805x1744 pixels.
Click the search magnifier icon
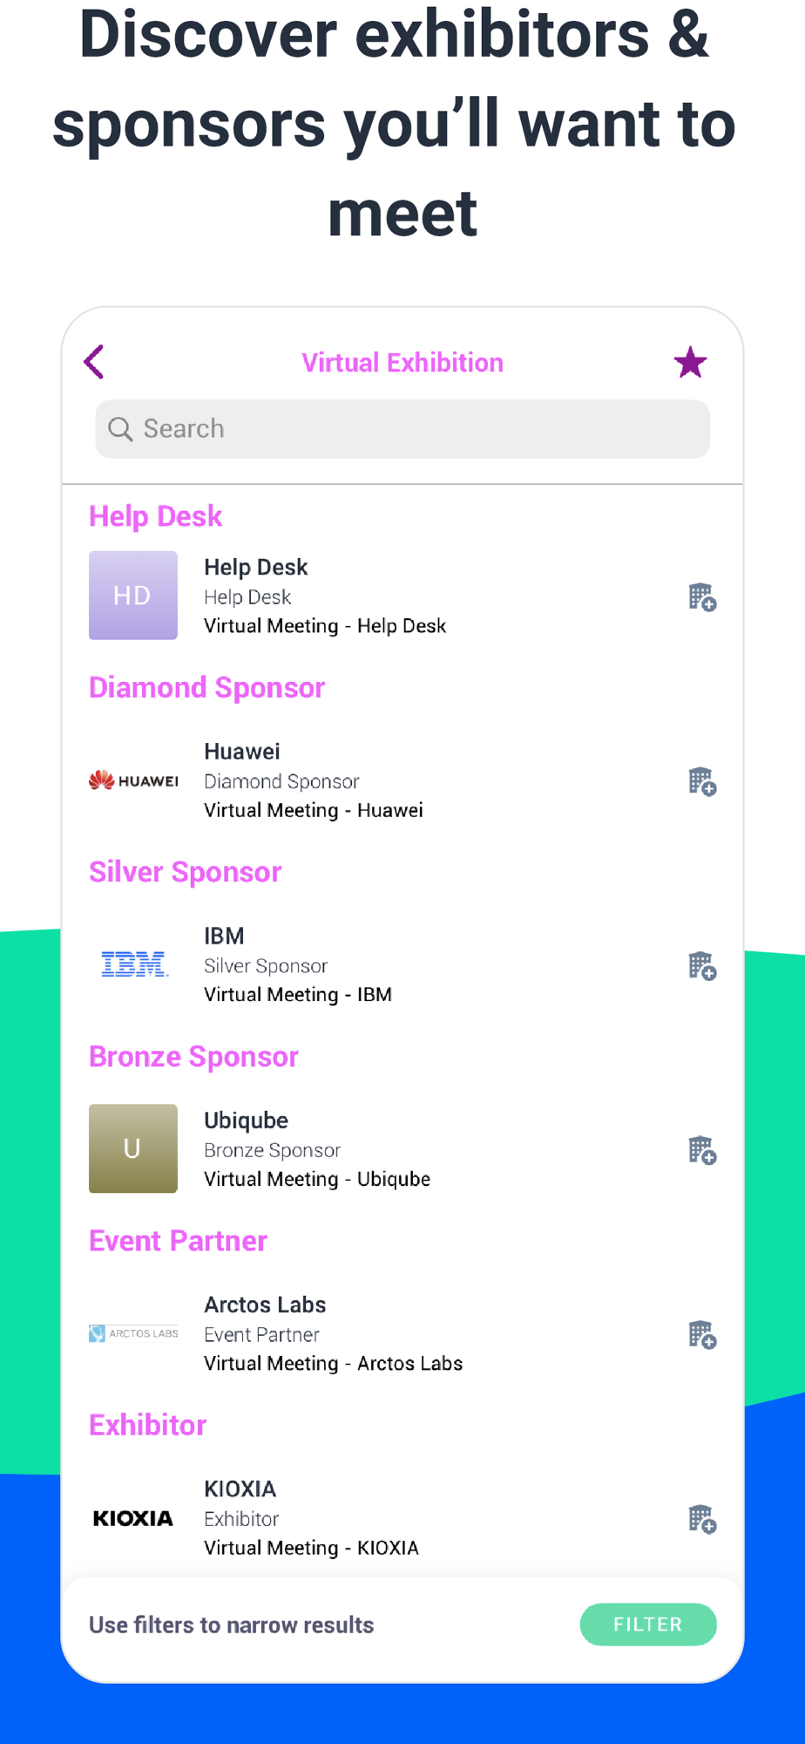[120, 429]
